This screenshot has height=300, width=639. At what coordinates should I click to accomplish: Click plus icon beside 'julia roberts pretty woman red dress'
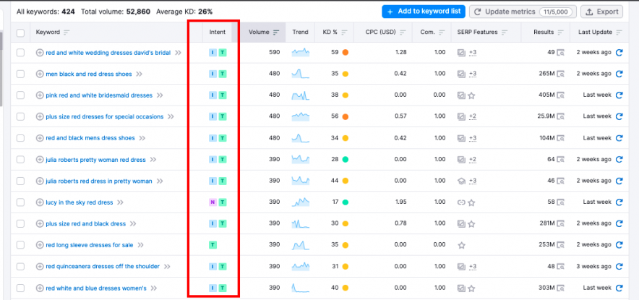click(40, 160)
